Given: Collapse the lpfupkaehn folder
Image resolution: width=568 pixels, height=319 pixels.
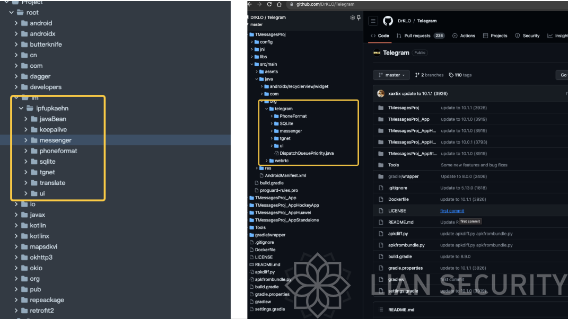Looking at the screenshot, I should tap(21, 108).
